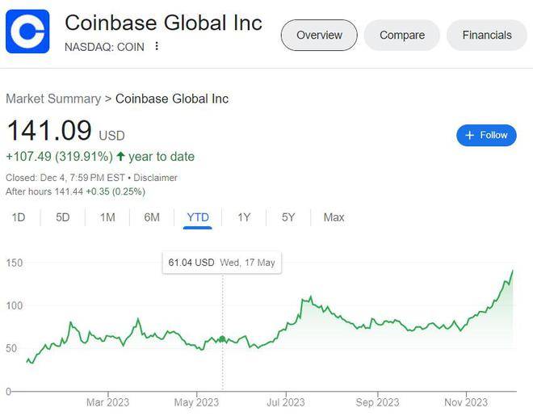Switch chart to 1Y range
The image size is (533, 416).
coord(244,217)
